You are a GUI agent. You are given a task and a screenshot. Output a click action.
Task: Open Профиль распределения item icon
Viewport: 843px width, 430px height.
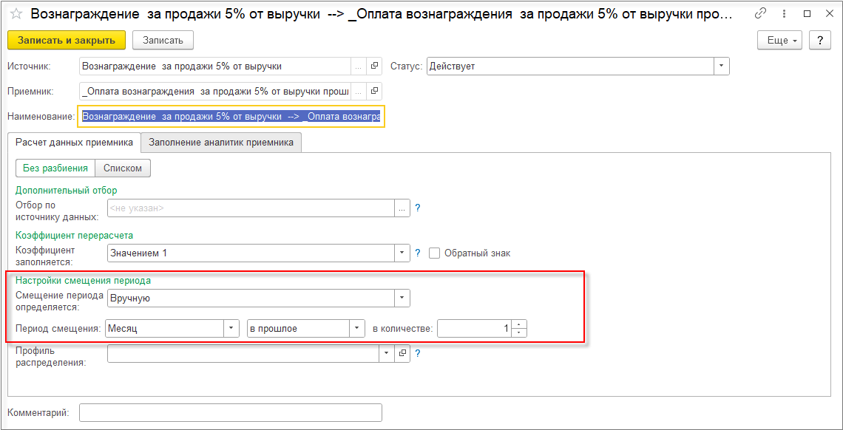[x=403, y=354]
